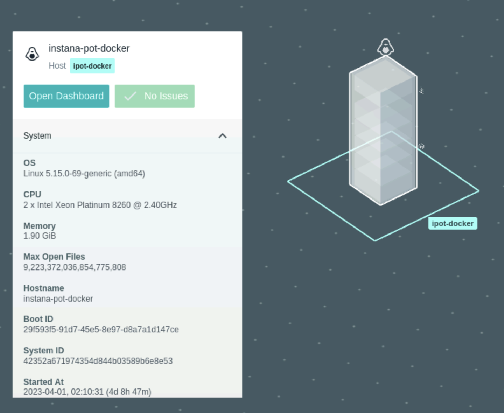Collapse the System section chevron
Screen dimensions: 504x413
pos(223,136)
